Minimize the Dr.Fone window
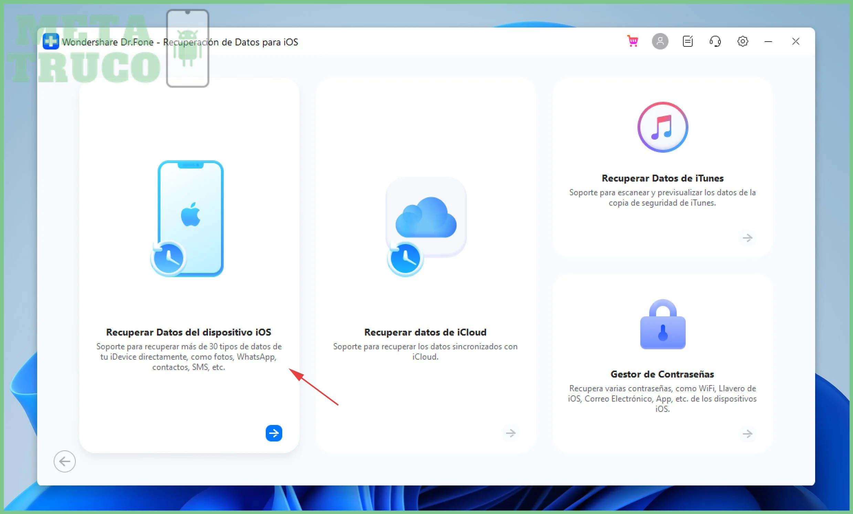Viewport: 853px width, 514px height. pyautogui.click(x=768, y=42)
